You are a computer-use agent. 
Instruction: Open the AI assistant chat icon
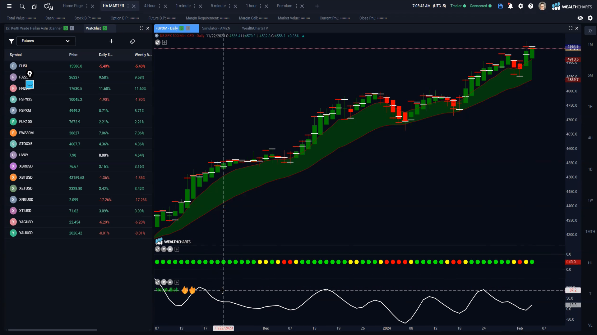click(49, 6)
